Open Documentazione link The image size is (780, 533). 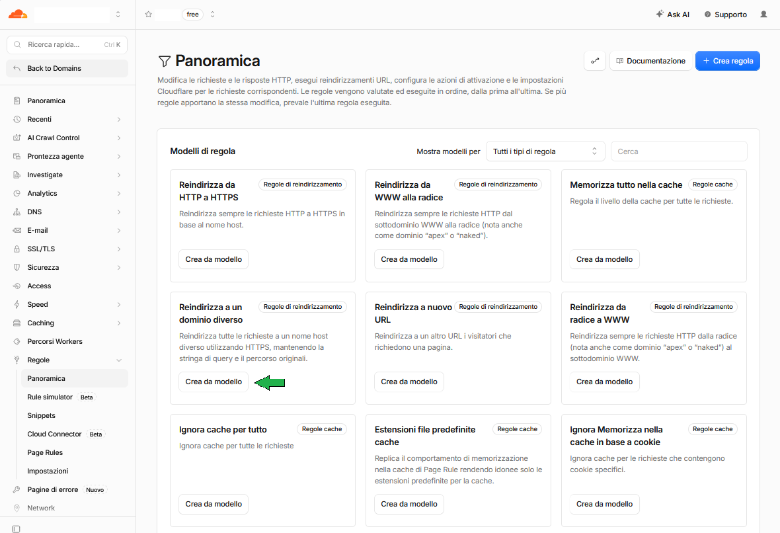pyautogui.click(x=650, y=61)
